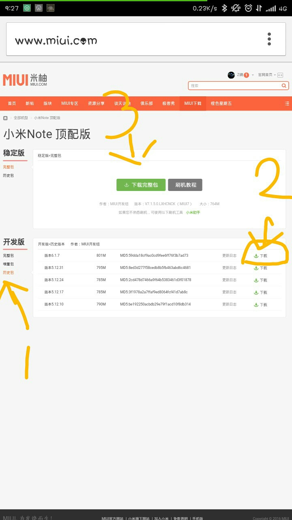This screenshot has height=520, width=292.
Task: Open the 资源分享 nav item
Action: [x=96, y=104]
